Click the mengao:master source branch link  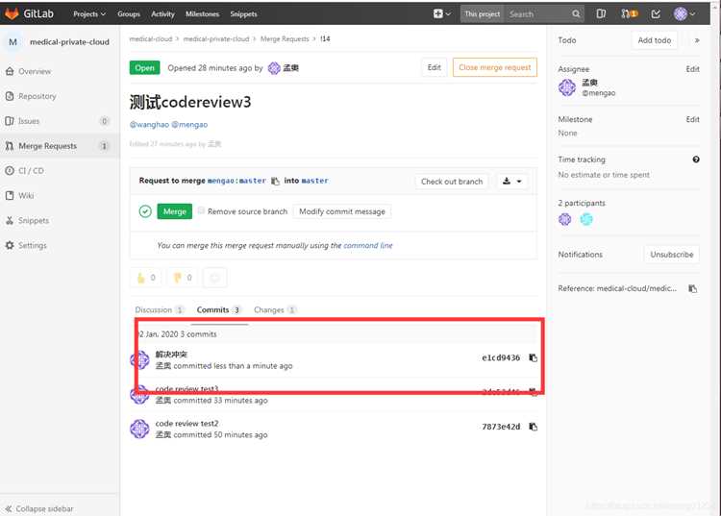click(236, 181)
